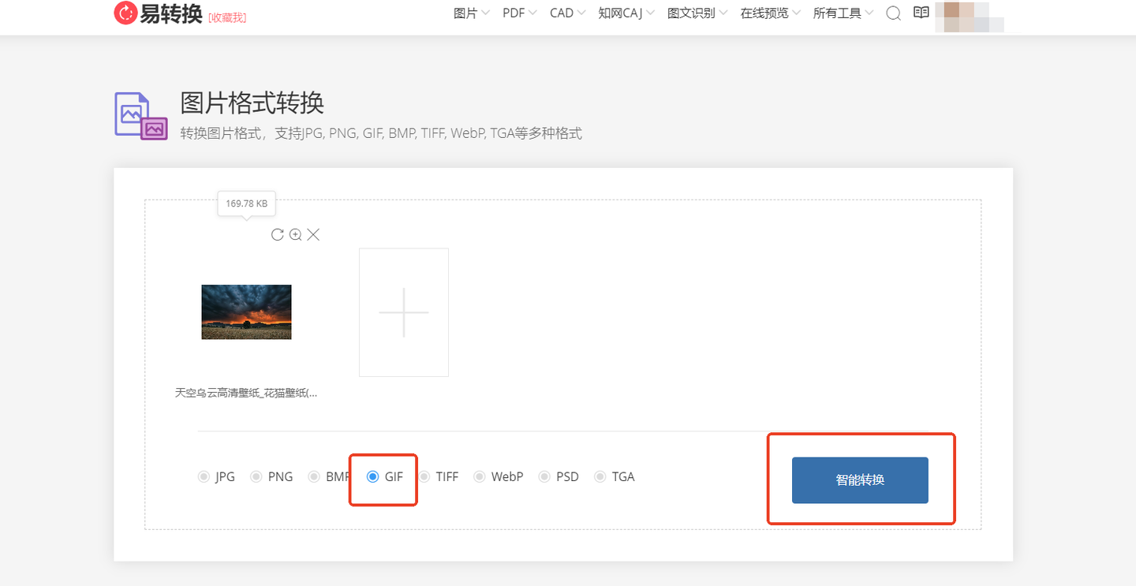
Task: Open search using the magnifying glass icon
Action: click(x=892, y=13)
